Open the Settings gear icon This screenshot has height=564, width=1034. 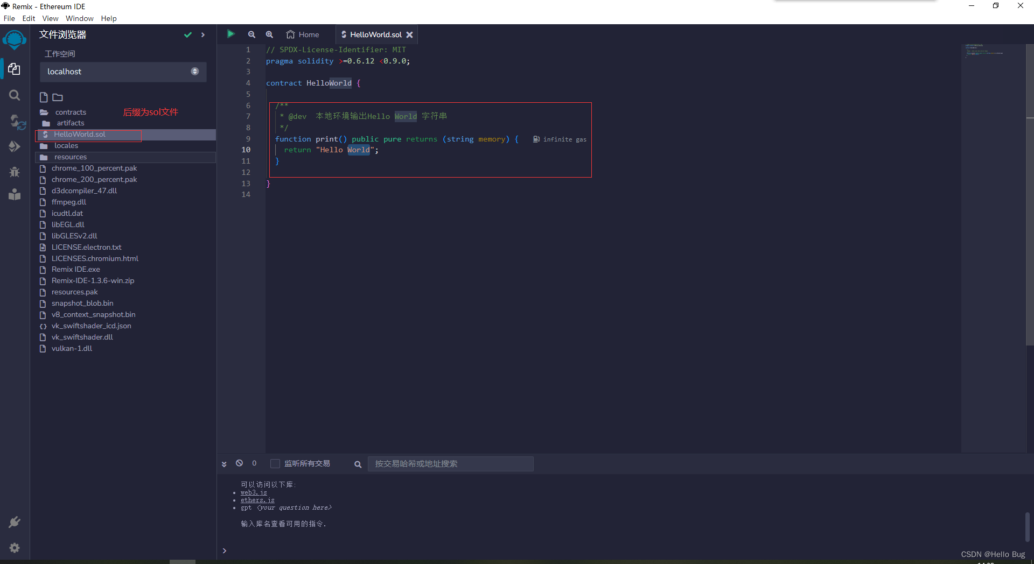pos(15,547)
